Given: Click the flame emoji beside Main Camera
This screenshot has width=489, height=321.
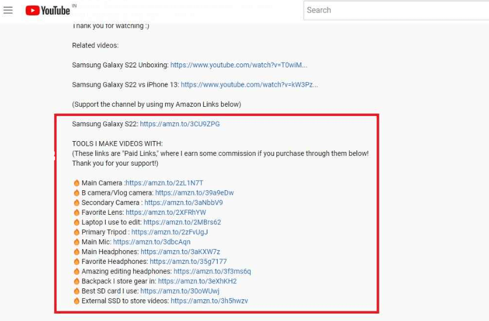Looking at the screenshot, I should (77, 183).
